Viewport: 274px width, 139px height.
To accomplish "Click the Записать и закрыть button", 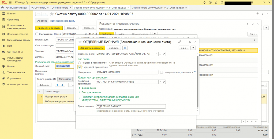I will click(x=91, y=48).
